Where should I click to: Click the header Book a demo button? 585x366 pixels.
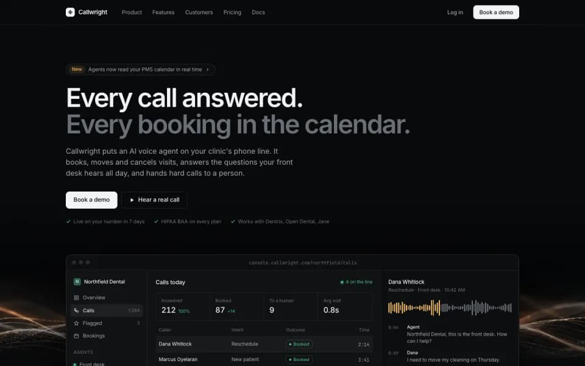[496, 12]
